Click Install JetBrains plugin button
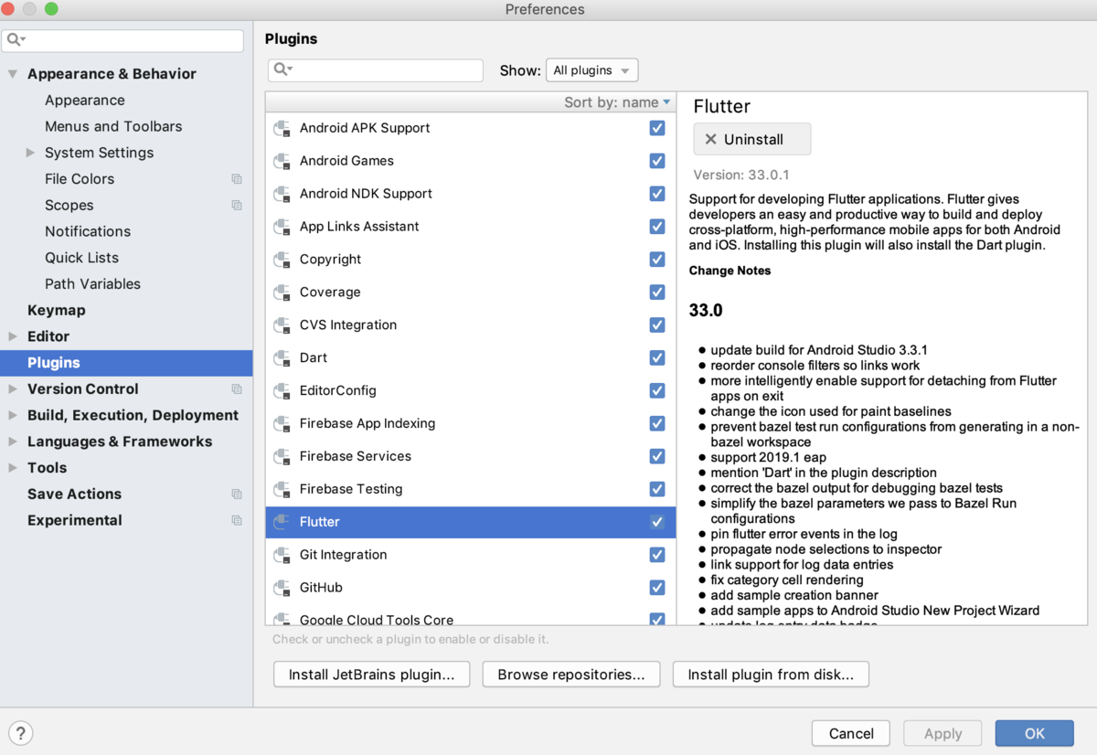1097x755 pixels. [371, 675]
